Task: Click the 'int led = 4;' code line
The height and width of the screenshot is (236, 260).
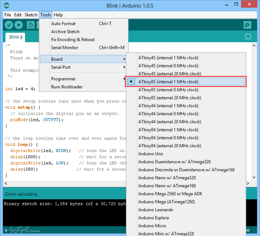Action: pyautogui.click(x=20, y=89)
